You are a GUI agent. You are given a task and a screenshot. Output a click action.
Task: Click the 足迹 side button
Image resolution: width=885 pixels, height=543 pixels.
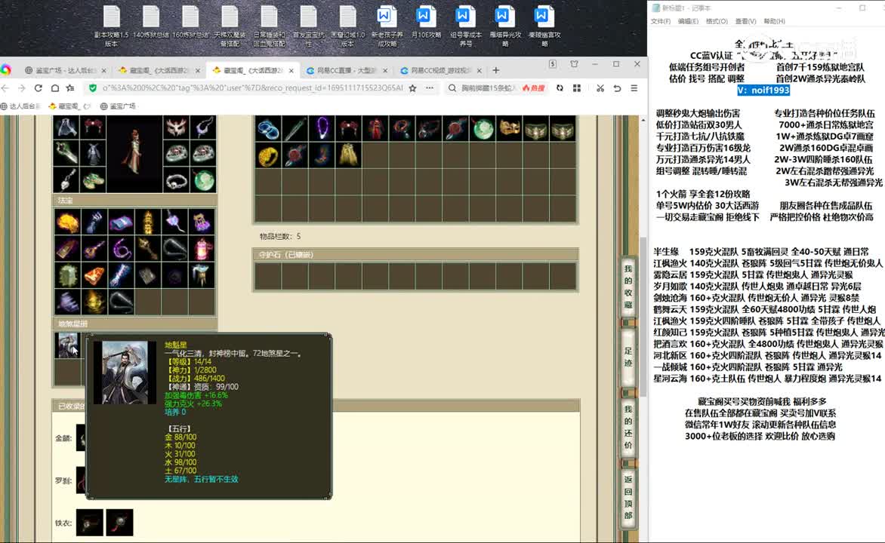point(628,357)
